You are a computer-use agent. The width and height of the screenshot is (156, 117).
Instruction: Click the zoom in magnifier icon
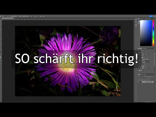(x=6, y=16)
